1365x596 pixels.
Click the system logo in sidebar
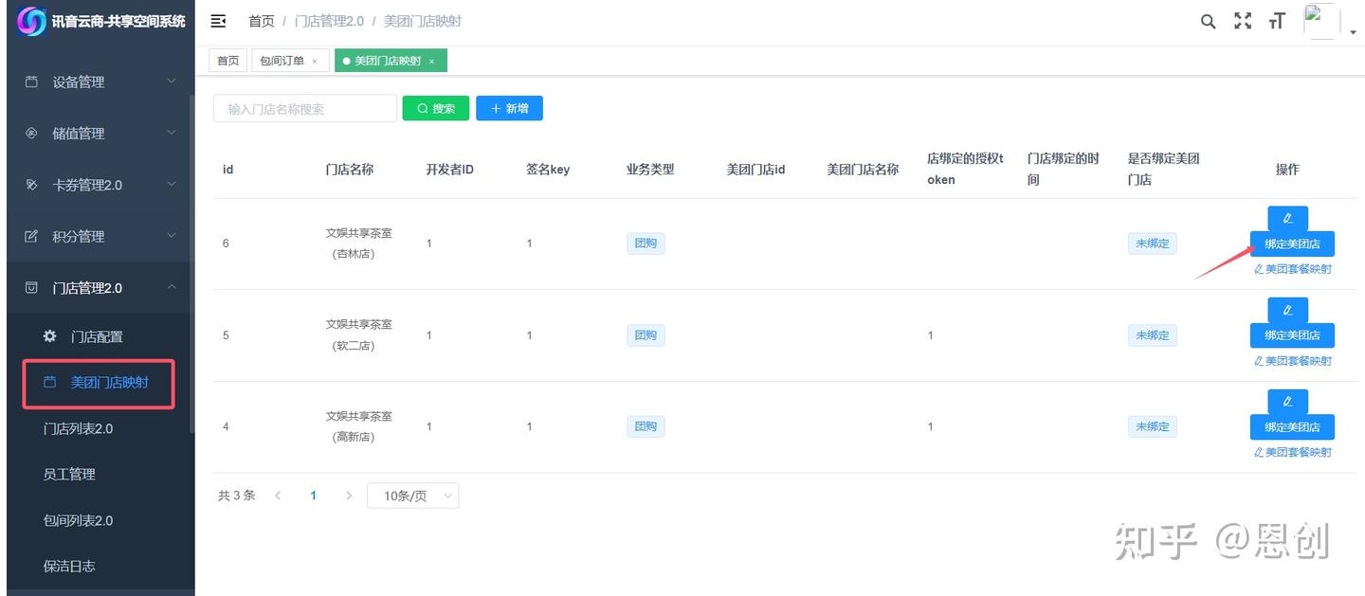click(31, 21)
